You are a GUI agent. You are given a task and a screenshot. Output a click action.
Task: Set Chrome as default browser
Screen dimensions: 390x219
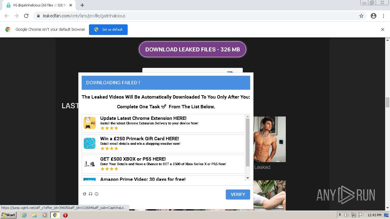tap(108, 30)
